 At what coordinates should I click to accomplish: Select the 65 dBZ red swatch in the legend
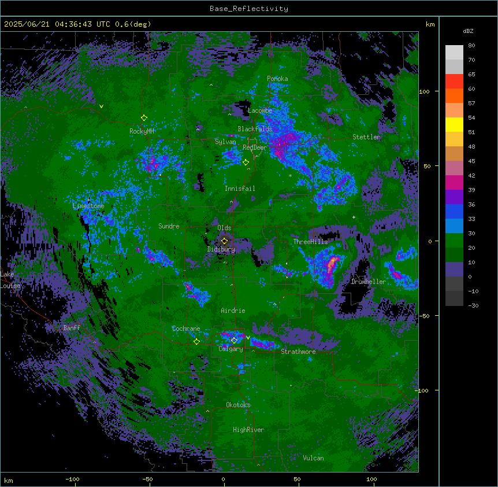(x=454, y=82)
